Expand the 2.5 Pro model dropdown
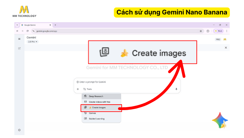 coord(32,42)
